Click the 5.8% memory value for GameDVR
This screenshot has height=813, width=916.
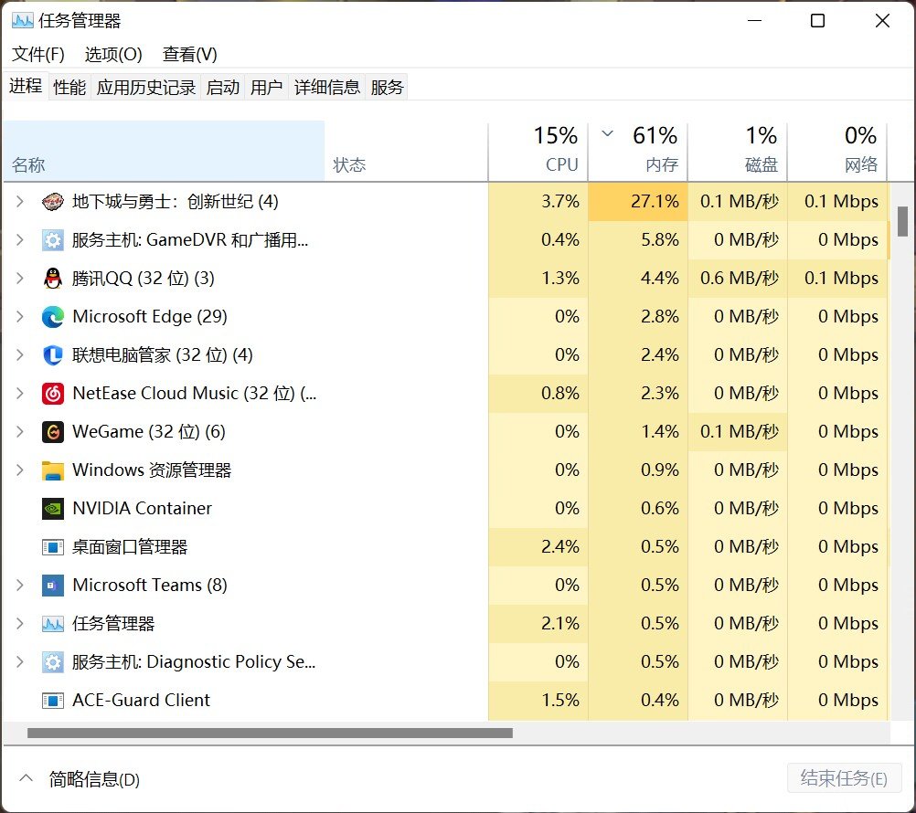pos(659,240)
